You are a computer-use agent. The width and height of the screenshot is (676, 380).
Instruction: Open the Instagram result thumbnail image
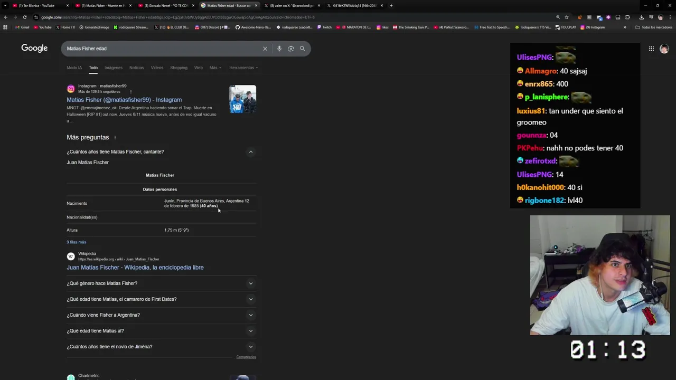coord(243,99)
